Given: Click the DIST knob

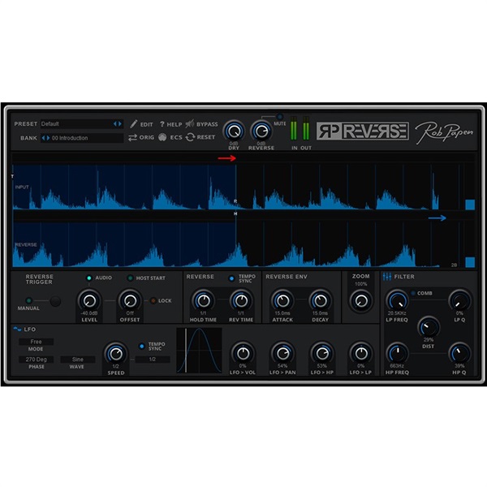Looking at the screenshot, I should tap(429, 327).
